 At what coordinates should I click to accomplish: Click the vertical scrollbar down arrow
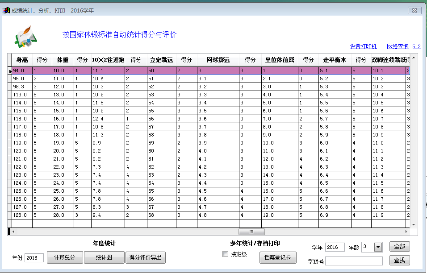tap(414, 224)
